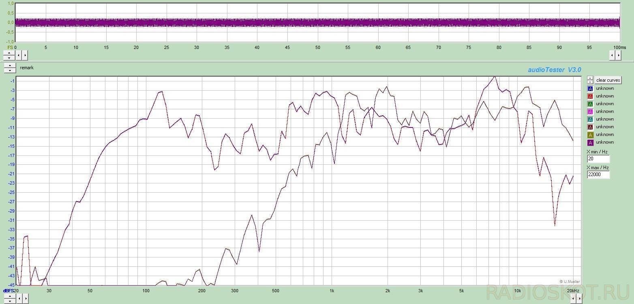Click the blue 'A' curve icon
This screenshot has height=304, width=634.
tap(590, 89)
